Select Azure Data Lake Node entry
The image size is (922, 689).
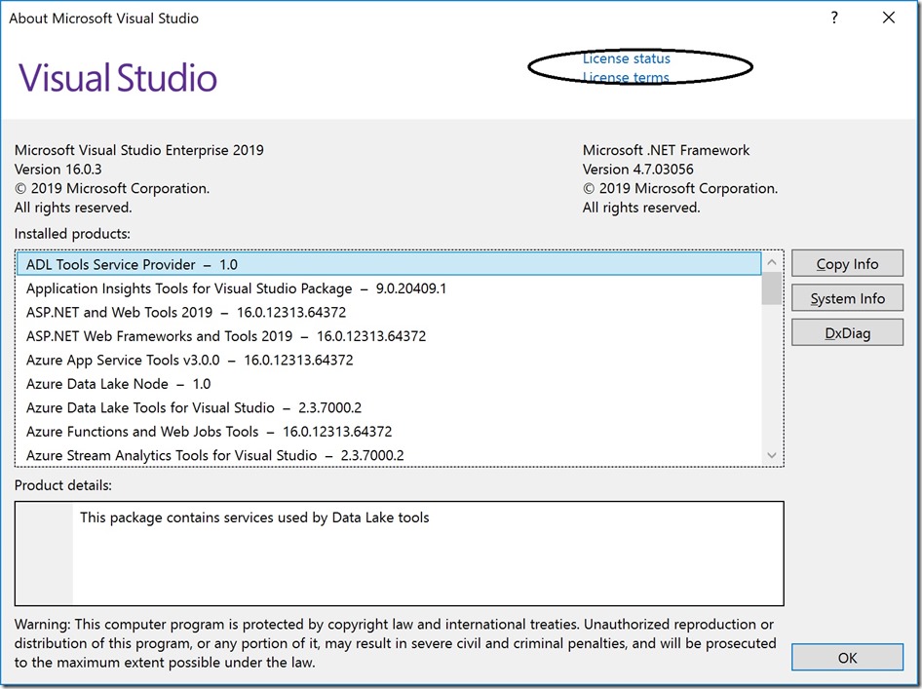coord(389,384)
